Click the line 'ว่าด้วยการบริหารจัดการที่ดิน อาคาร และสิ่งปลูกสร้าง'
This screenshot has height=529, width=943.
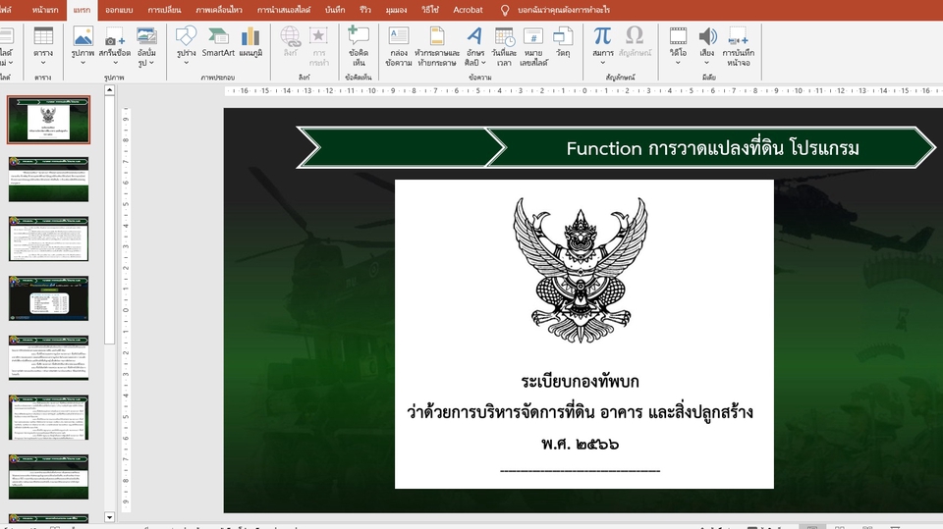580,412
